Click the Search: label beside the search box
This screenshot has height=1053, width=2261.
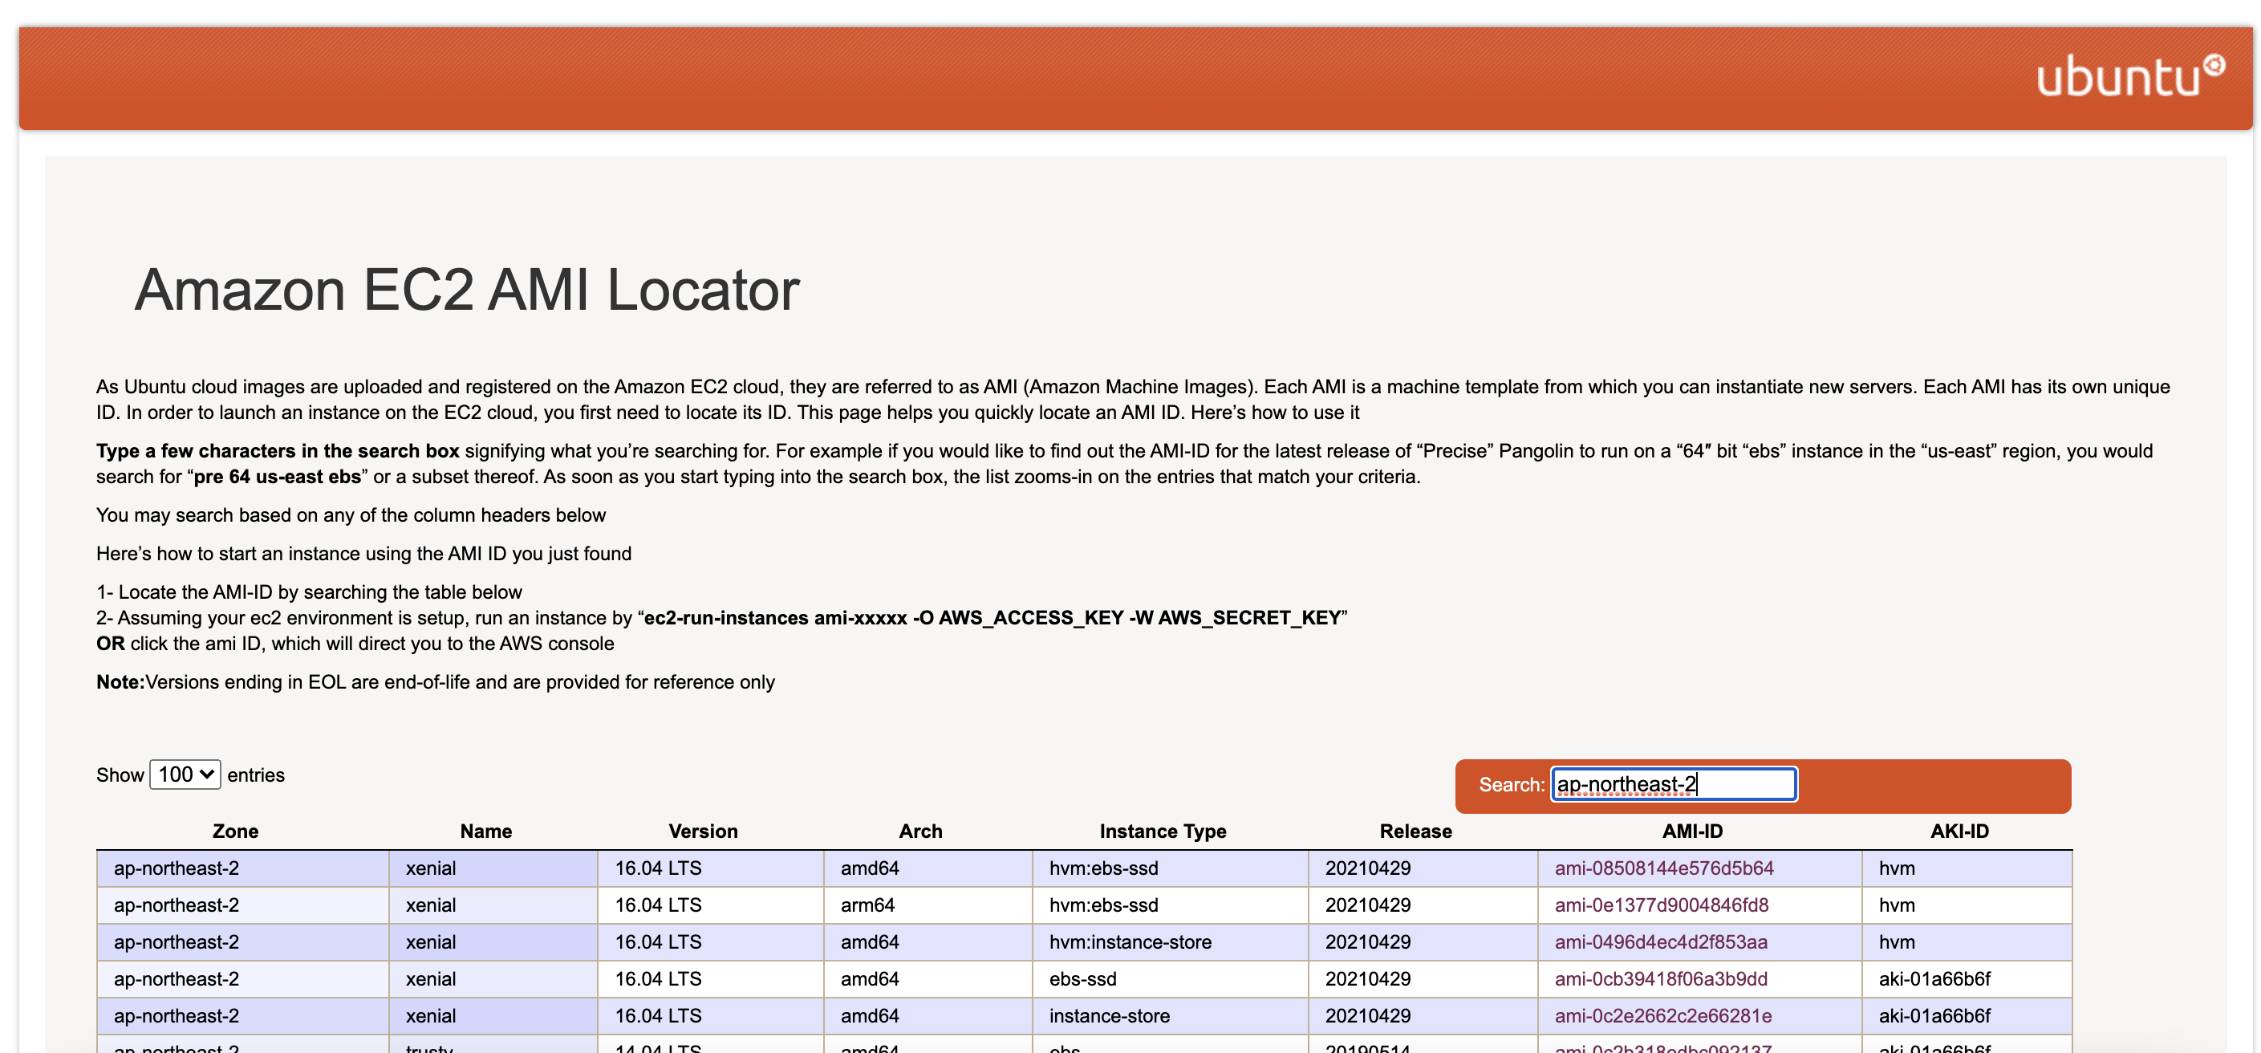pos(1512,784)
